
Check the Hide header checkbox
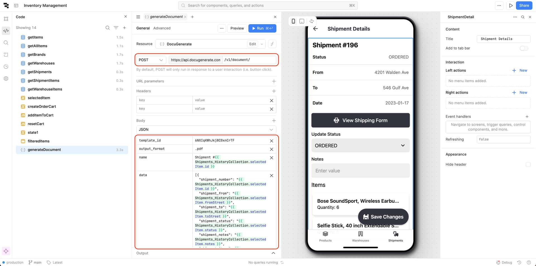(528, 164)
